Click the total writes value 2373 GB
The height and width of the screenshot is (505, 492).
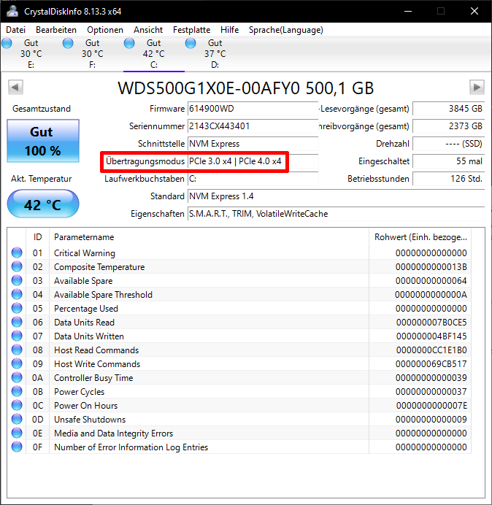(x=448, y=126)
